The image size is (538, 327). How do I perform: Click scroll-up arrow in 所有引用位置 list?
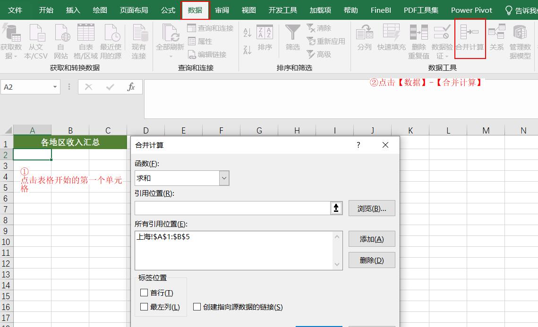tap(337, 237)
